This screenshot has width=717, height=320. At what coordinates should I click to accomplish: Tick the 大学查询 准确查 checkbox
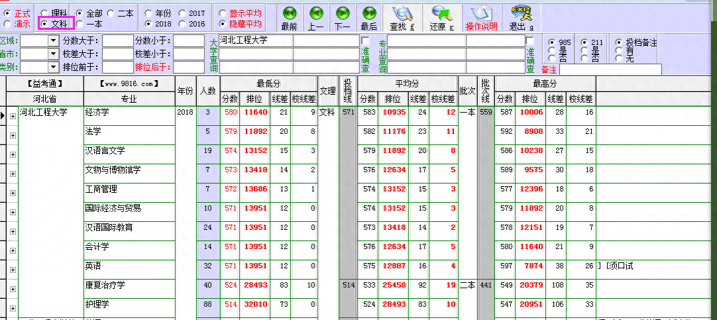[365, 41]
